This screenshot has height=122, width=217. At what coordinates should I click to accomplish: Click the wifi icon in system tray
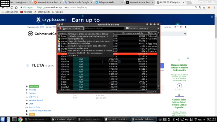[196, 119]
